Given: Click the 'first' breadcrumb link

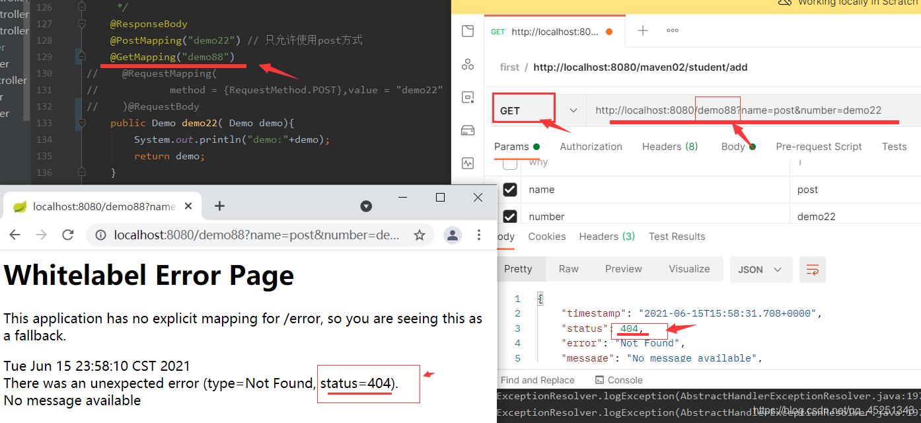Looking at the screenshot, I should coord(509,67).
